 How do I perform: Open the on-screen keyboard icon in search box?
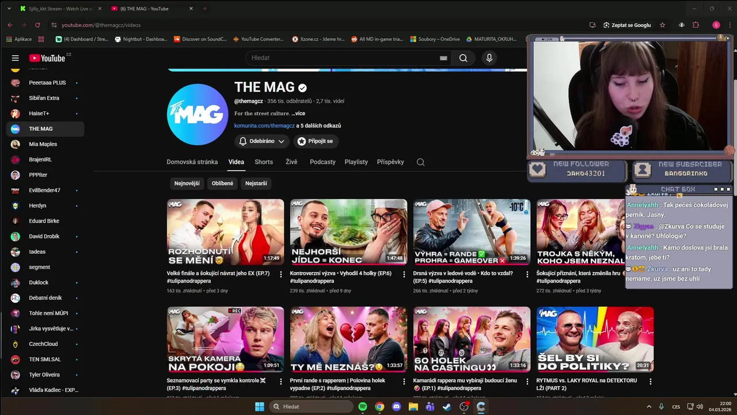pos(443,58)
